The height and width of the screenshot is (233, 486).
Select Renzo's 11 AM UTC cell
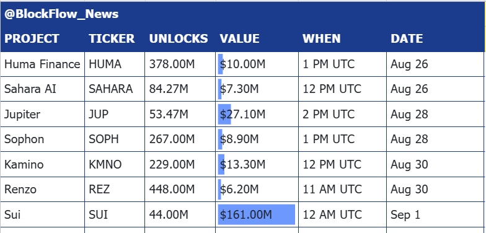[342, 190]
